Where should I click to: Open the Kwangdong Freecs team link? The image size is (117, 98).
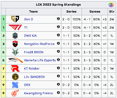[x=38, y=93]
